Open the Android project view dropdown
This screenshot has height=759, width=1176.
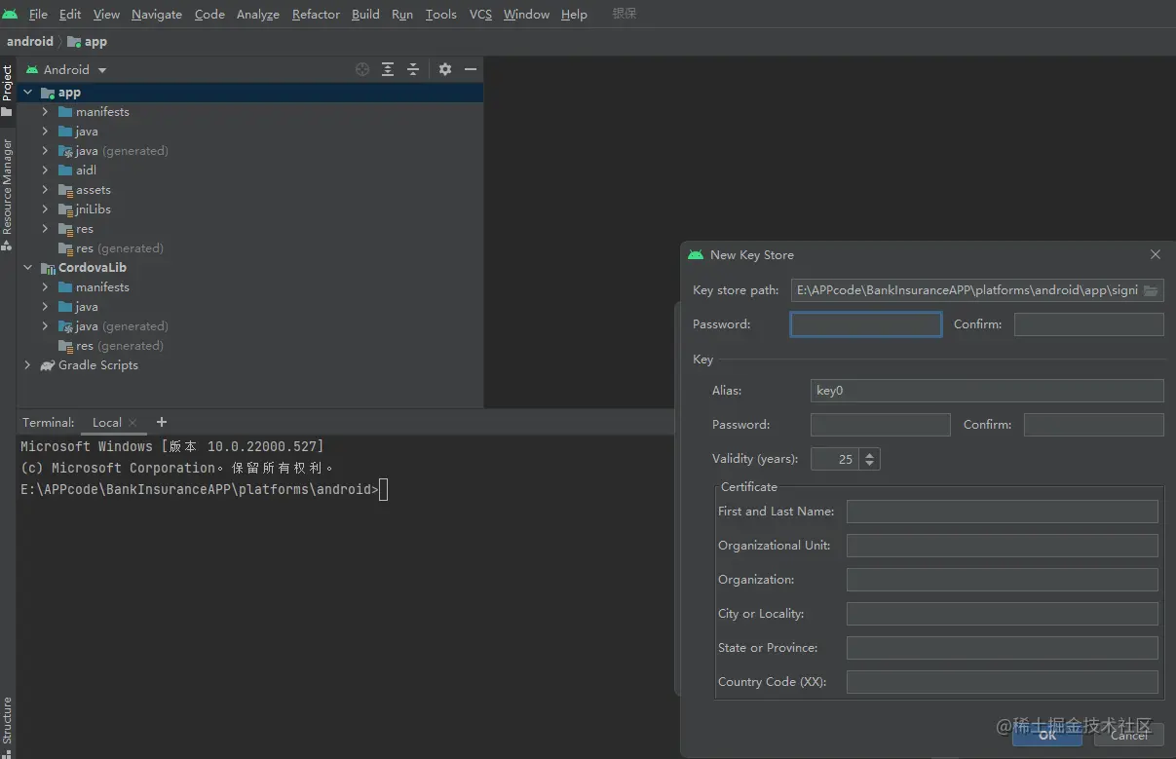(x=67, y=69)
